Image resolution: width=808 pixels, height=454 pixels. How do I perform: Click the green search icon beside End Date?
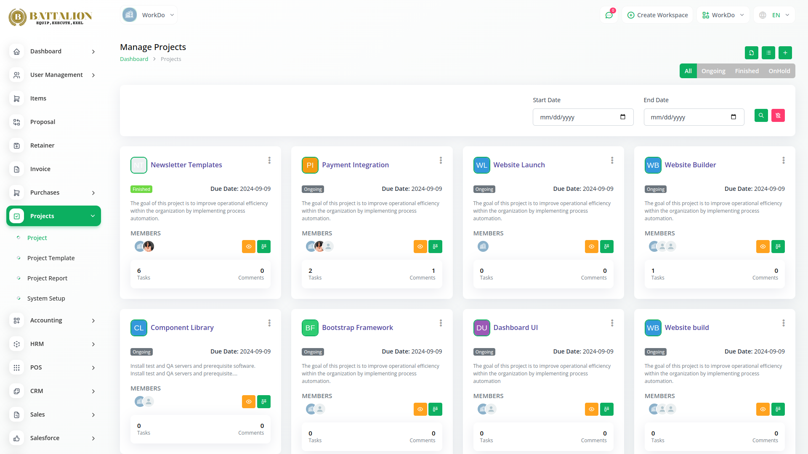click(761, 116)
